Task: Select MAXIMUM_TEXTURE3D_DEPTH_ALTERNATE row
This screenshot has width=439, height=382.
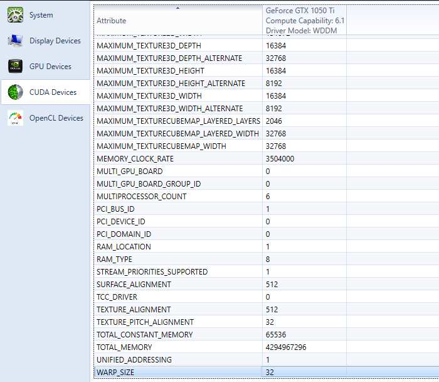Action: point(267,58)
